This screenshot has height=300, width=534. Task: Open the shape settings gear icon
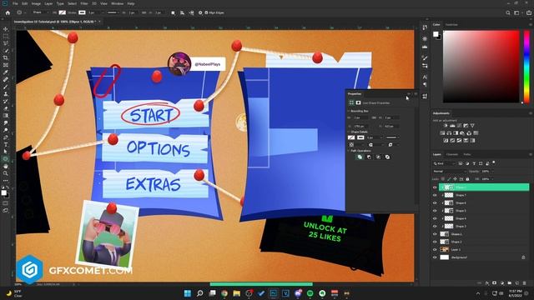[x=200, y=12]
